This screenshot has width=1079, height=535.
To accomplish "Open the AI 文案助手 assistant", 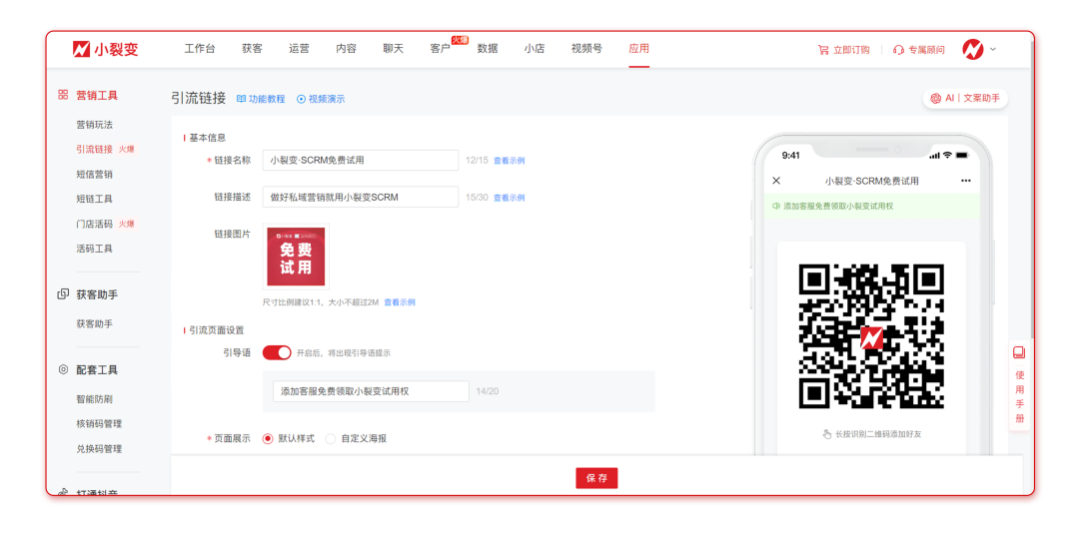I will click(964, 98).
